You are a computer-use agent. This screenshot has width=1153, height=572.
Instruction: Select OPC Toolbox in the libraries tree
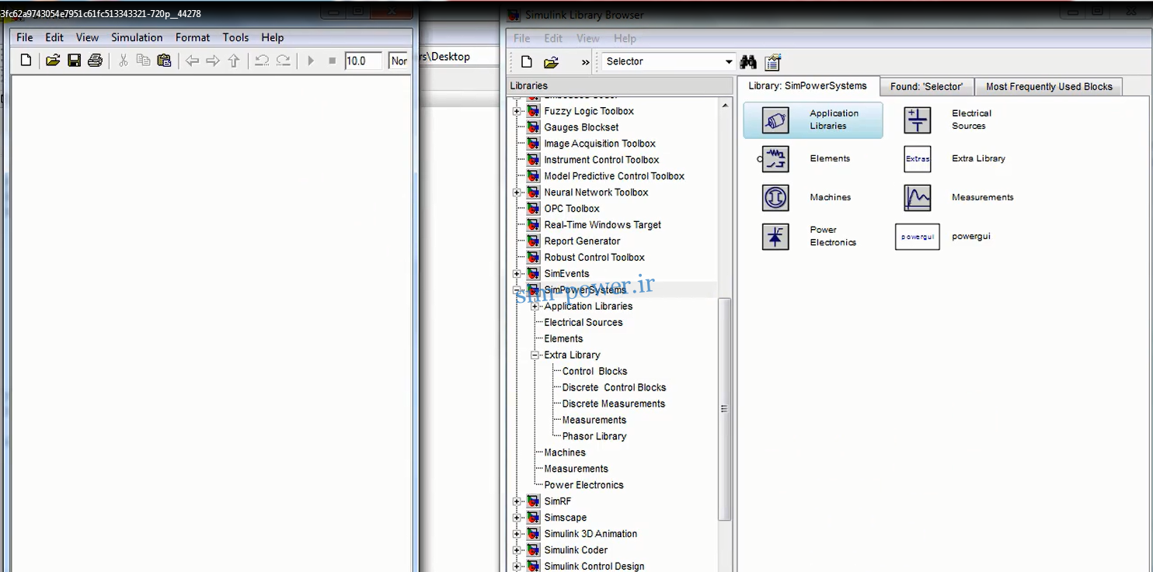pyautogui.click(x=572, y=209)
